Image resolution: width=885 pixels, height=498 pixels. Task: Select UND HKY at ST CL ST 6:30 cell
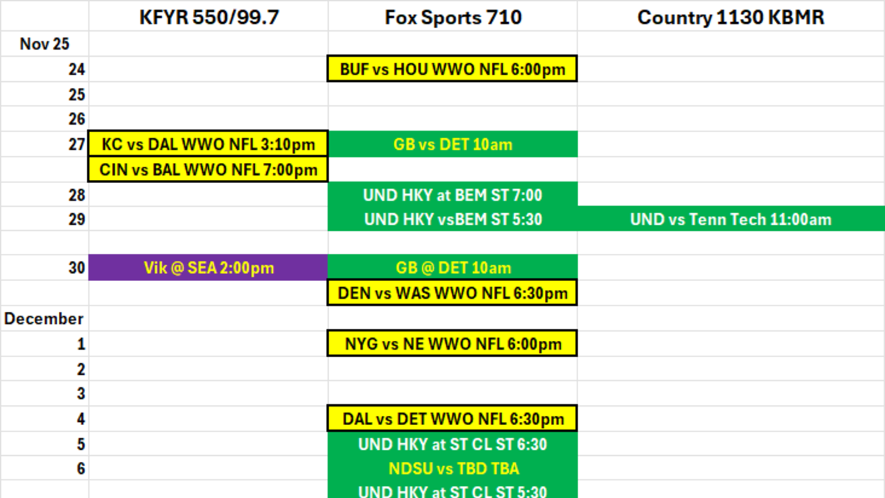453,444
